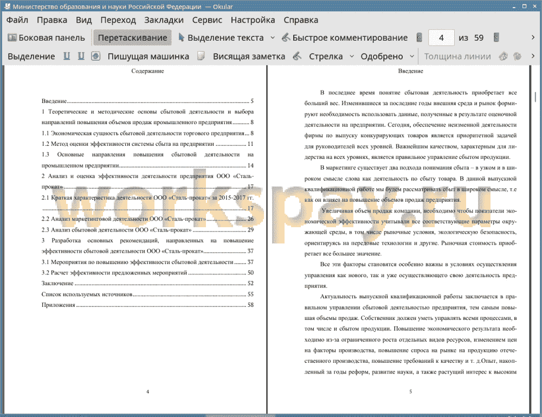The width and height of the screenshot is (542, 417).
Task: Click the cursor arrow icon of Выделение текста
Action: coord(181,37)
